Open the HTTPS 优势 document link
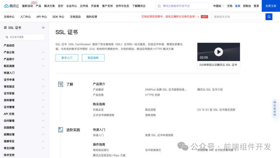 (152, 95)
